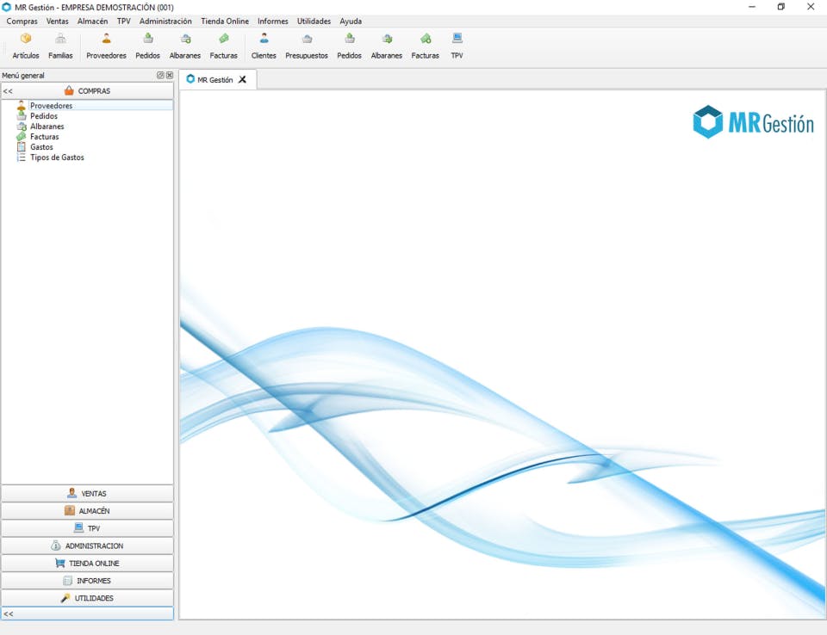Viewport: 827px width, 635px height.
Task: Open purchase Pedidos next to Proveedores in toolbar
Action: [147, 46]
